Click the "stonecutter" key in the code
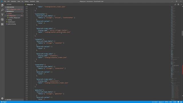The height and width of the screenshot is (103, 183). 39,65
